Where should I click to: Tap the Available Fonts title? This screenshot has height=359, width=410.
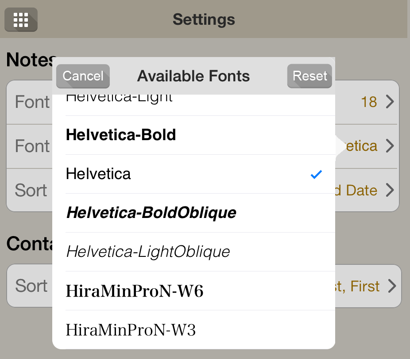(x=193, y=76)
